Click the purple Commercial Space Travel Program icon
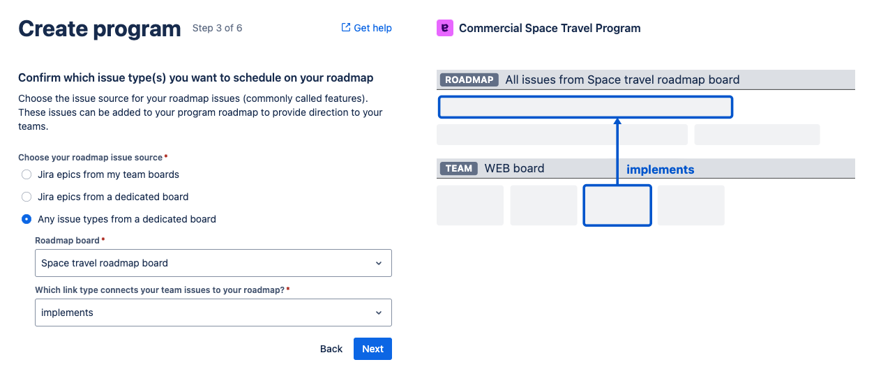 click(x=444, y=28)
